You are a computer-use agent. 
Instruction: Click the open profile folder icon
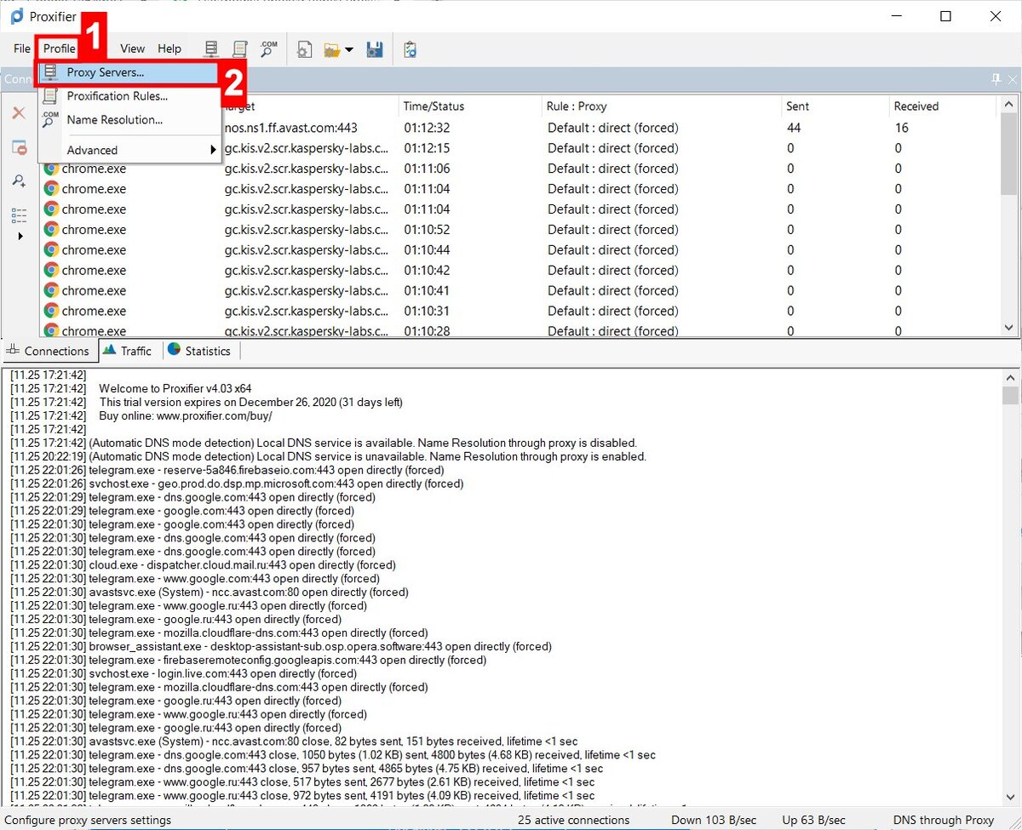(x=332, y=49)
